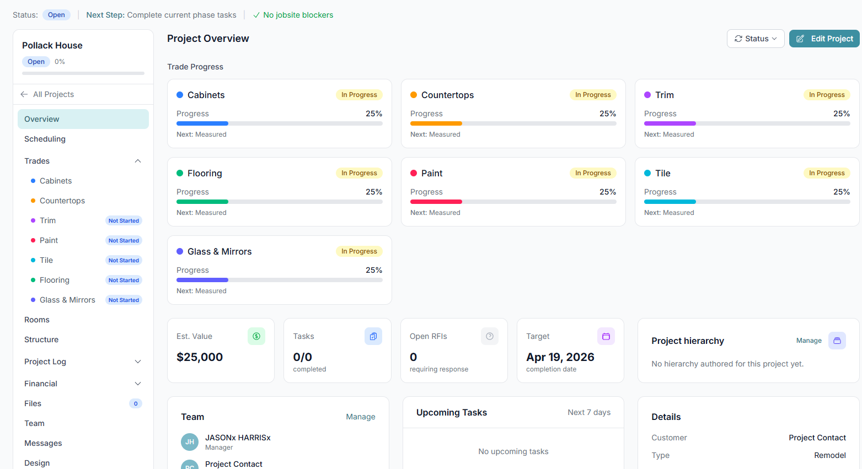Open Structure in the sidebar
The width and height of the screenshot is (862, 469).
click(83, 339)
